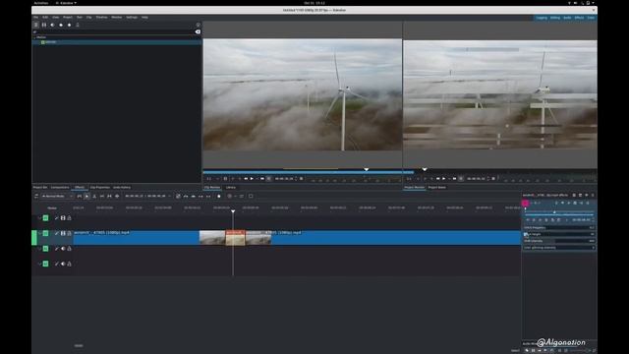Clear the effects search field
The width and height of the screenshot is (629, 354).
tap(198, 31)
